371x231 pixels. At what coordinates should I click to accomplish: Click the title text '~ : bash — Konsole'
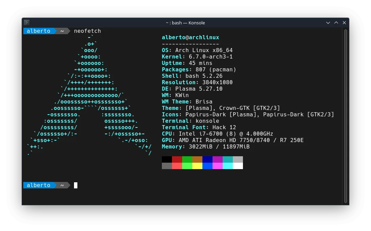[185, 23]
